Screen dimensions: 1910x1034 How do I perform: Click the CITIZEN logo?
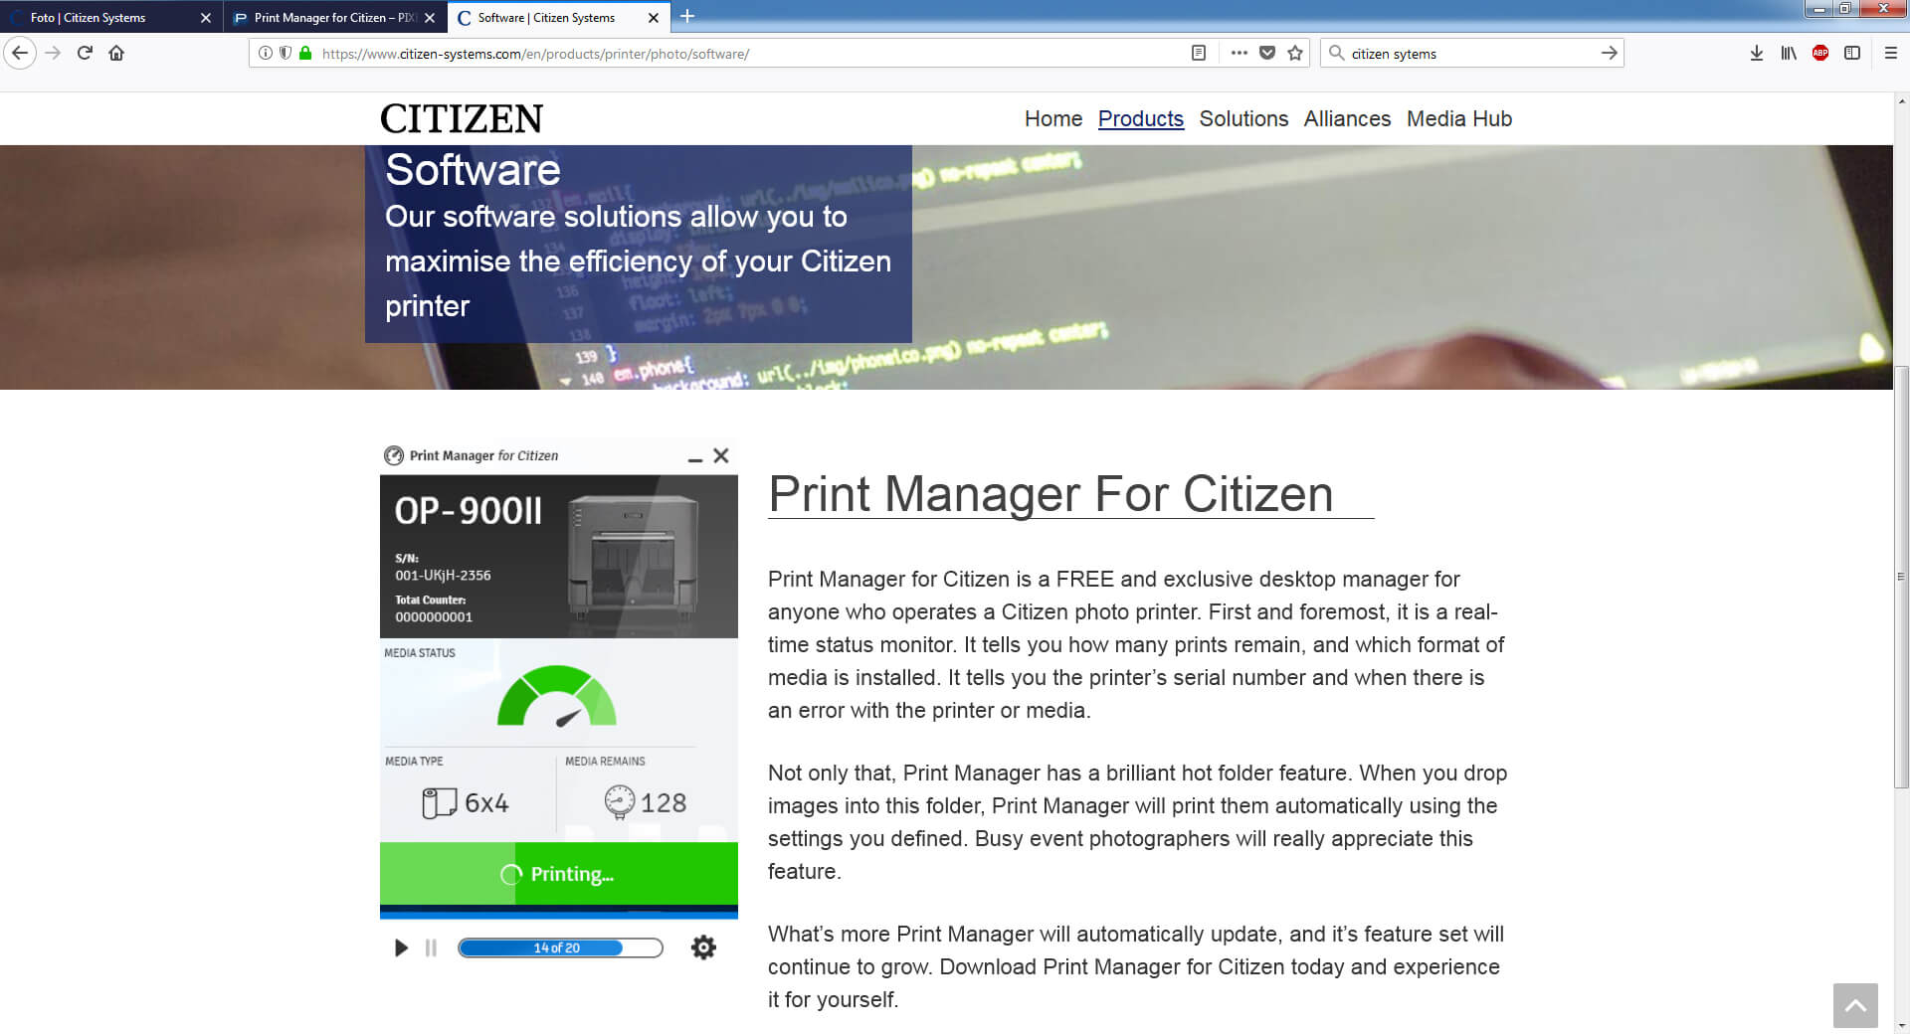[462, 119]
